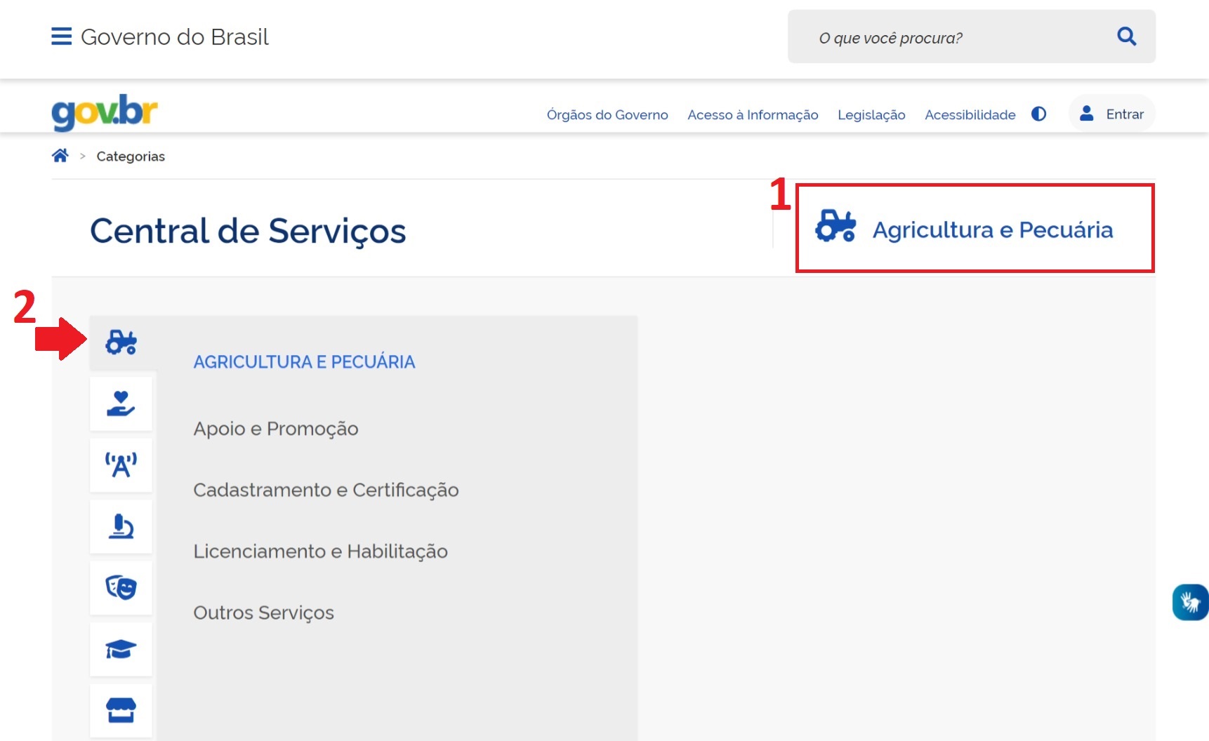
Task: Click Categorias breadcrumb text
Action: click(x=131, y=156)
